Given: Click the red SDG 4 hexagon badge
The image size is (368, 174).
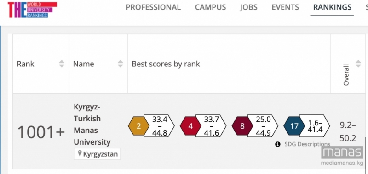Looking at the screenshot, I should click(190, 126).
